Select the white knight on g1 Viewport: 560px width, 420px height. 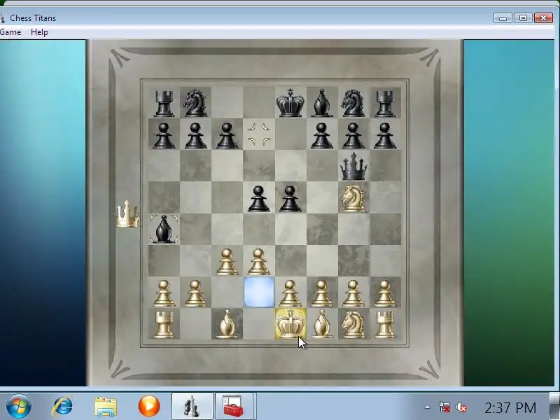353,324
